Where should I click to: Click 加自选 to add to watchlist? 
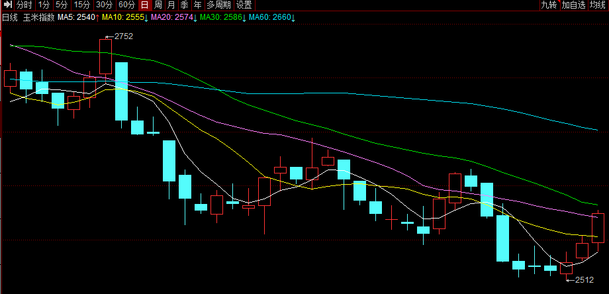(574, 5)
